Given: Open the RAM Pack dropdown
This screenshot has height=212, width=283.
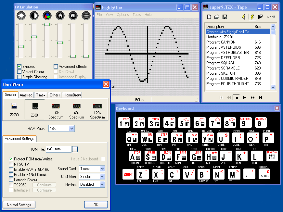Looking at the screenshot, I should (x=72, y=129).
